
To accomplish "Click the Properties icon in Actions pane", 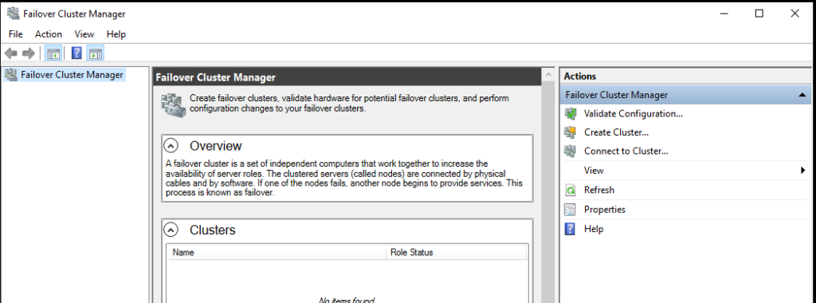I will tap(571, 210).
